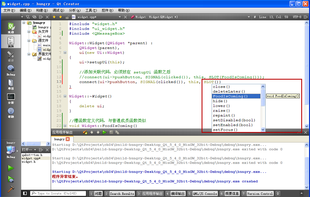The image size is (310, 197).
Task: Clear the application output pane
Action: (85, 132)
